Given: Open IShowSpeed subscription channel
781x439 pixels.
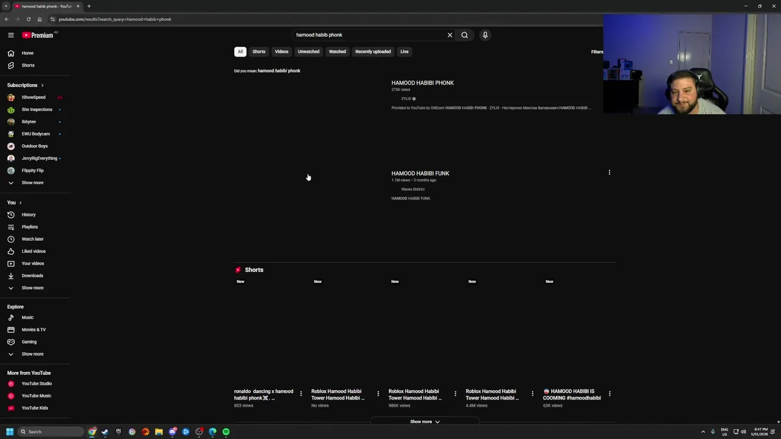Looking at the screenshot, I should click(35, 98).
